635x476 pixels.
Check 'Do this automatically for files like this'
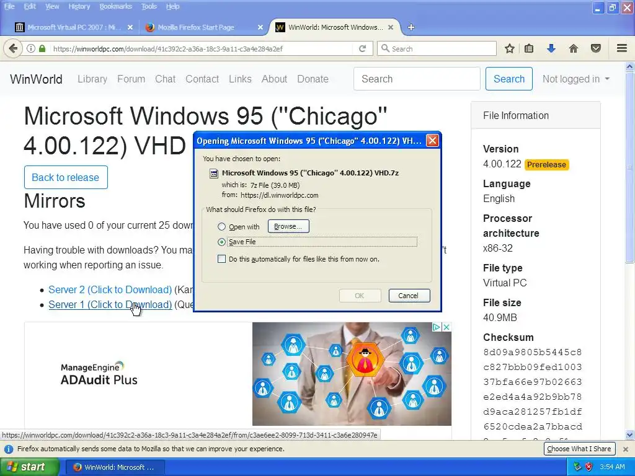point(221,259)
